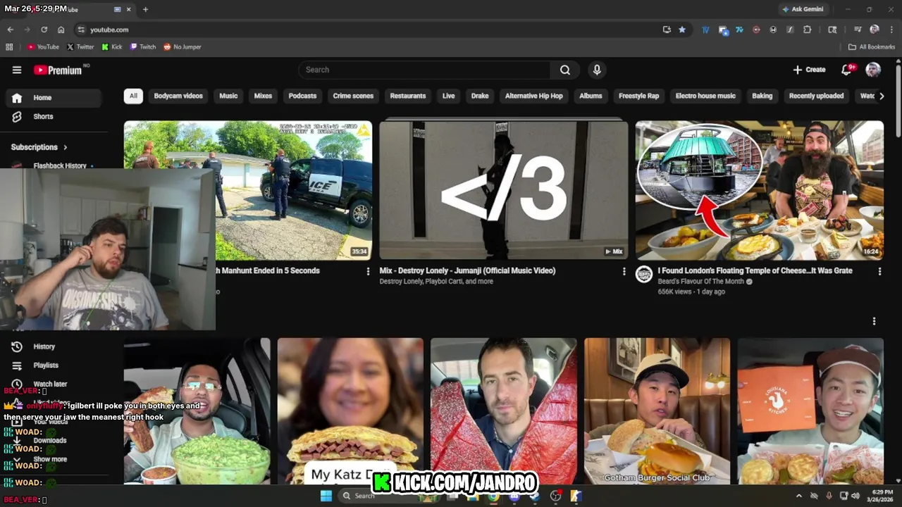This screenshot has height=507, width=902.
Task: Open Windows Start button
Action: coord(326,496)
